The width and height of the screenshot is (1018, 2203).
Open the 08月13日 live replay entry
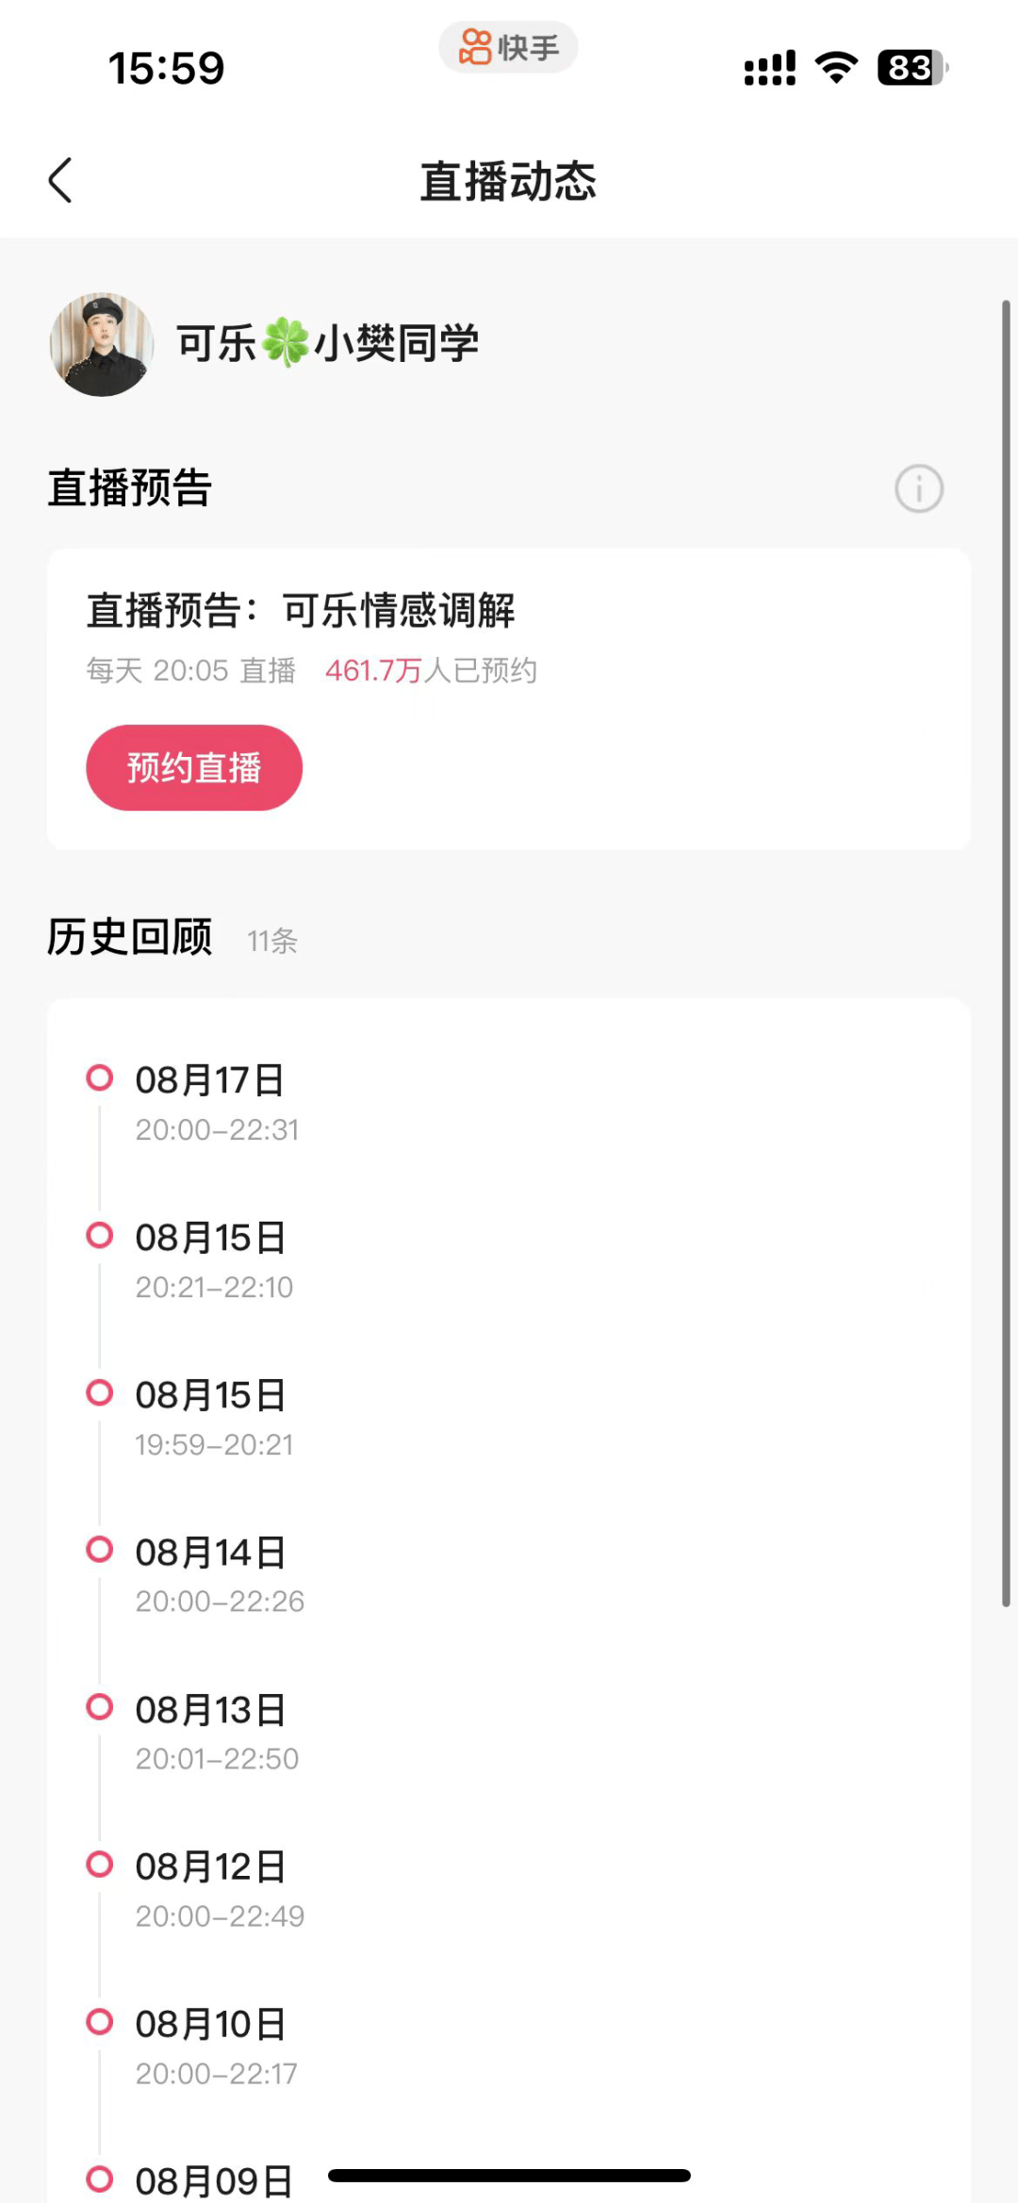[x=509, y=1733]
